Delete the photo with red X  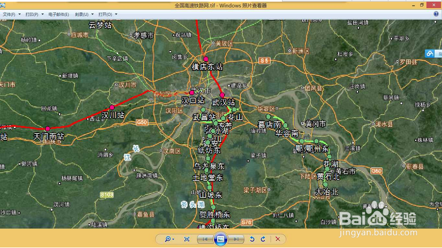pos(278,239)
